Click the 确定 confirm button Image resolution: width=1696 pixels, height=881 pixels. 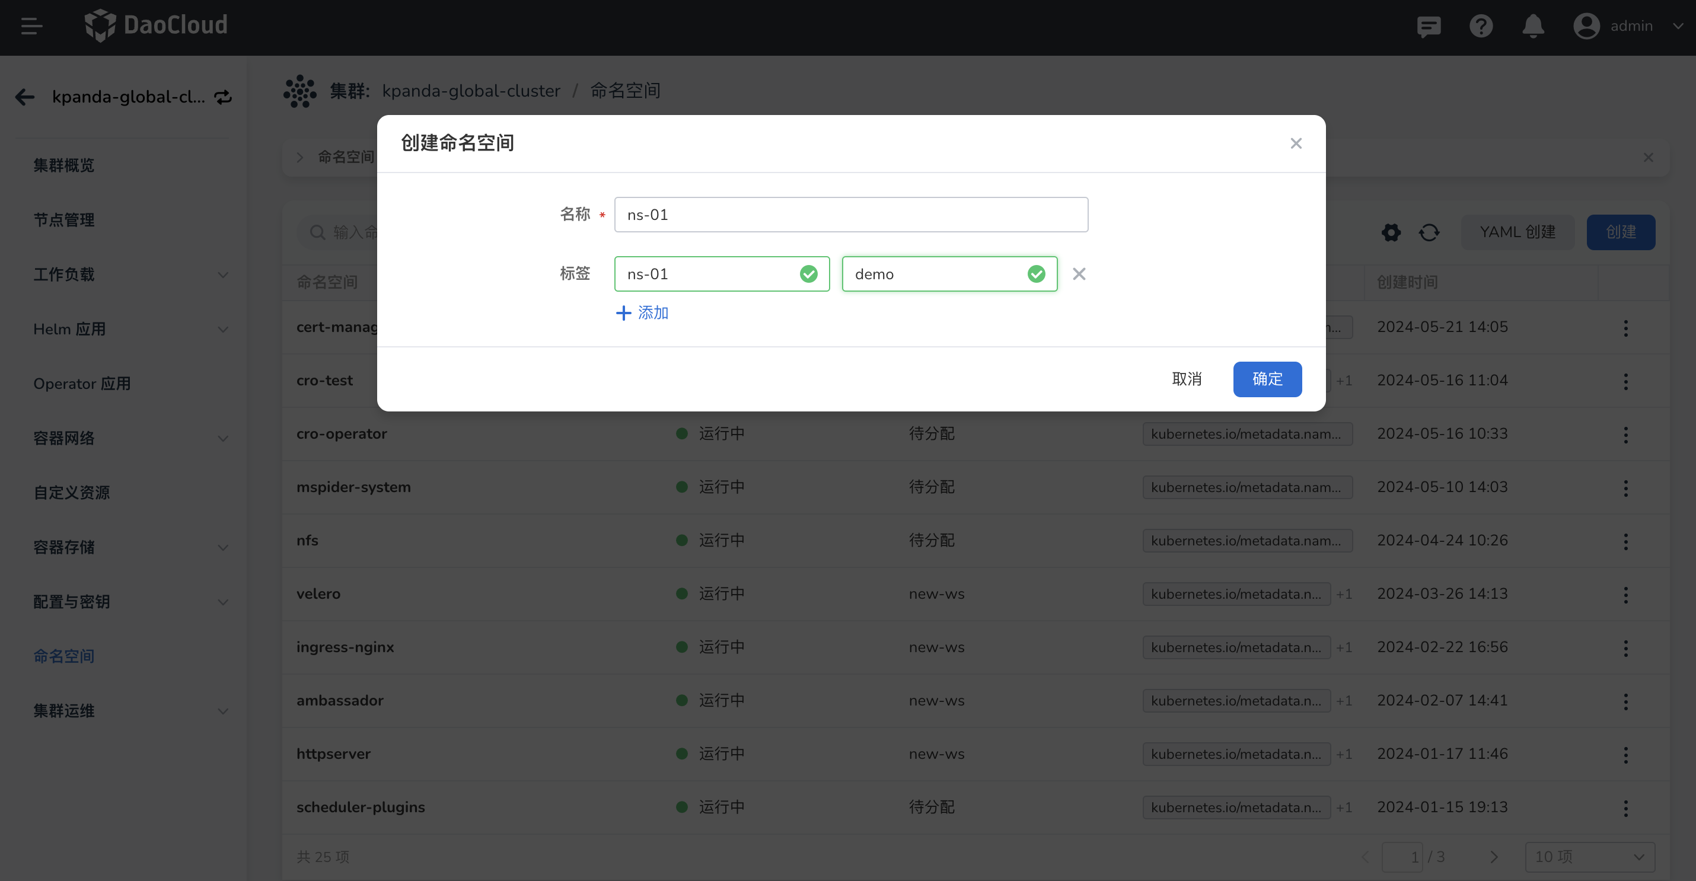coord(1267,379)
